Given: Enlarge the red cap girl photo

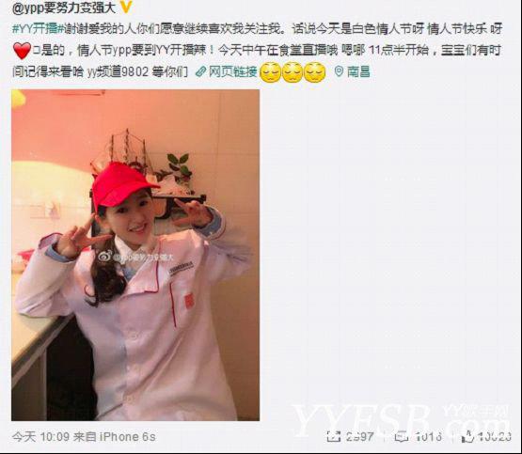Looking at the screenshot, I should pyautogui.click(x=135, y=255).
